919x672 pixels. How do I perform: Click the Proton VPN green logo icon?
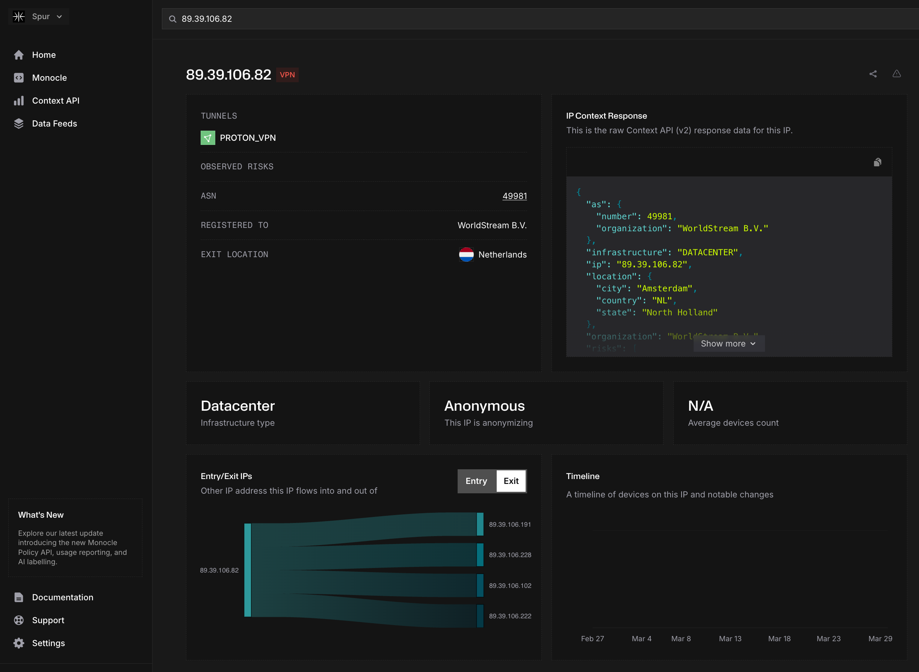click(207, 138)
